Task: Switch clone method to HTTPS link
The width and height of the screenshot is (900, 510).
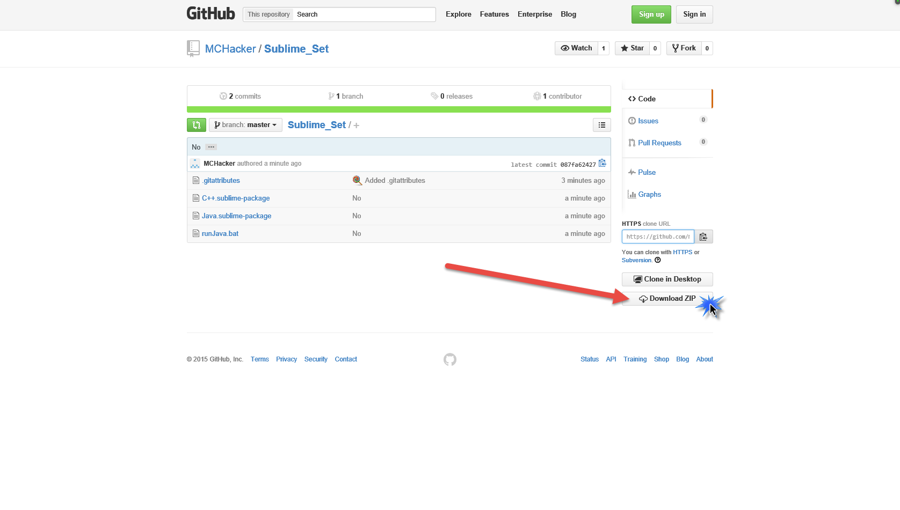Action: click(683, 252)
